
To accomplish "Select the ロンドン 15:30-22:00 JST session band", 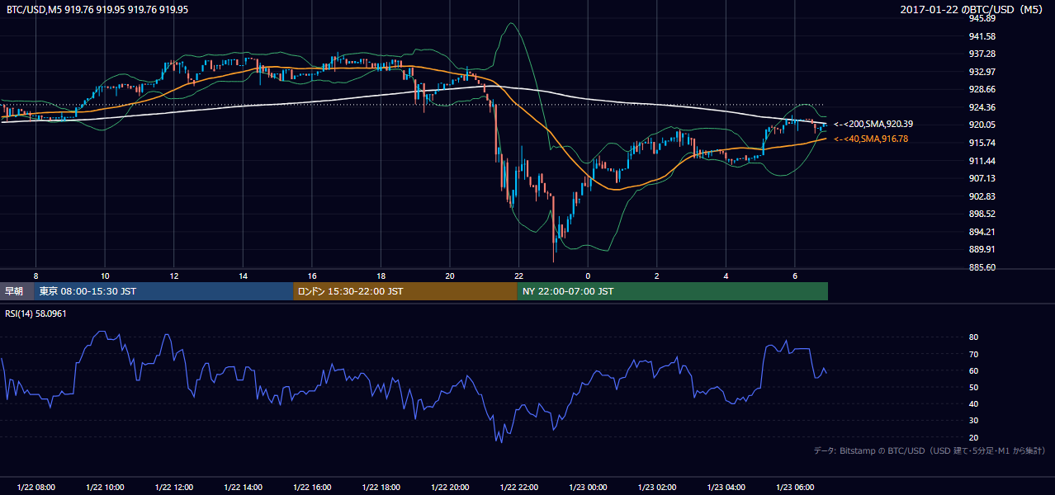I will click(x=404, y=291).
